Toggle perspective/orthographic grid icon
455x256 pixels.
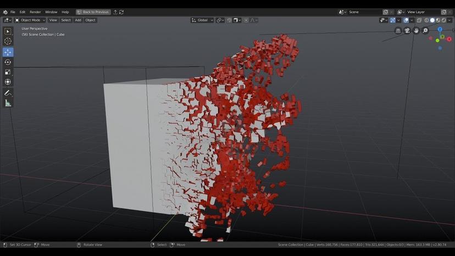[398, 31]
